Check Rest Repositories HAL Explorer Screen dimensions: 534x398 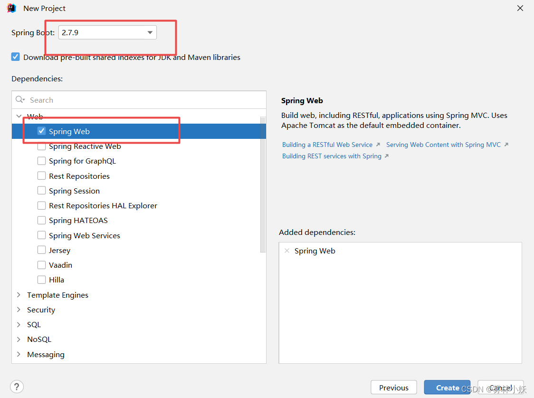coord(41,205)
